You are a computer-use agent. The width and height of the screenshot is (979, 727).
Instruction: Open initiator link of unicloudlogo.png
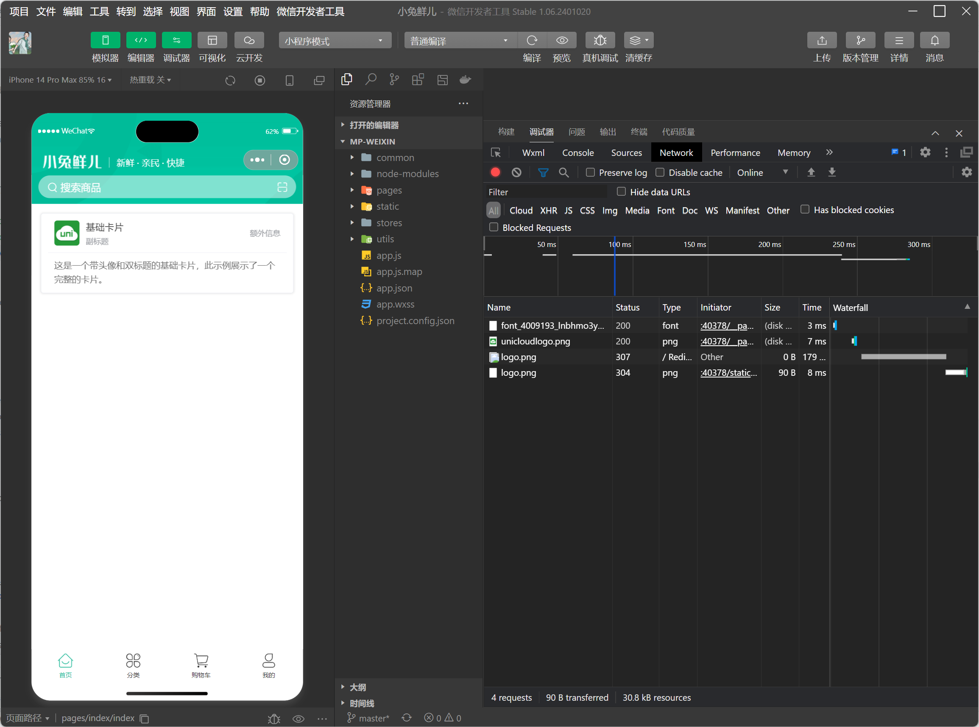tap(727, 341)
